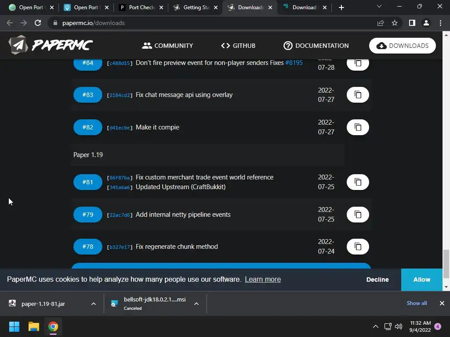
Task: Download build #81
Action: [88, 182]
